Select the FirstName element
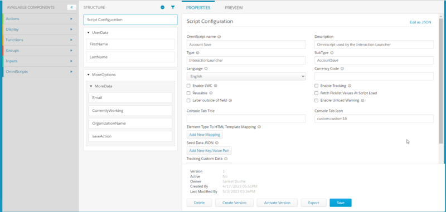Viewport: 446px width, 212px height. tap(130, 45)
